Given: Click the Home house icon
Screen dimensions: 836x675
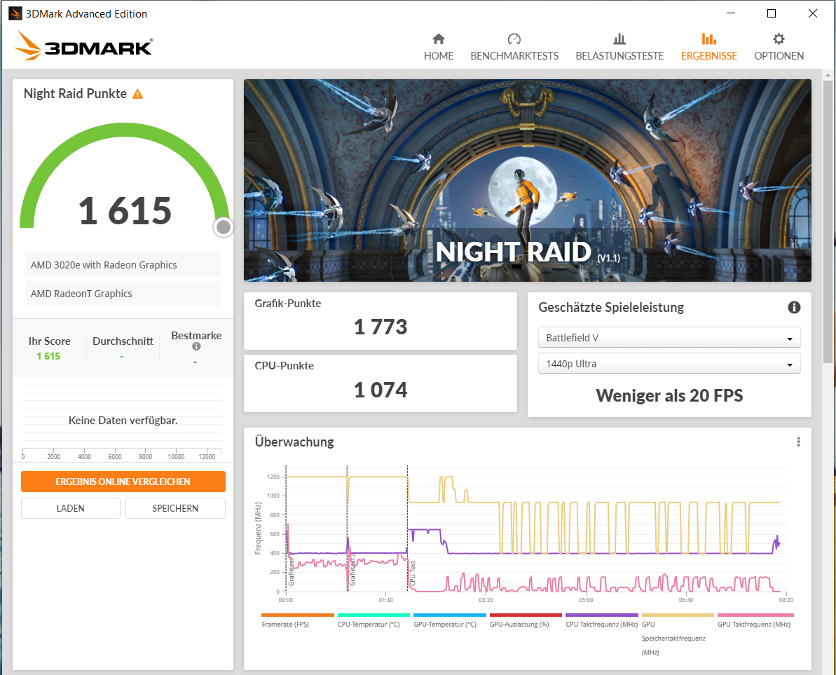Looking at the screenshot, I should (438, 39).
